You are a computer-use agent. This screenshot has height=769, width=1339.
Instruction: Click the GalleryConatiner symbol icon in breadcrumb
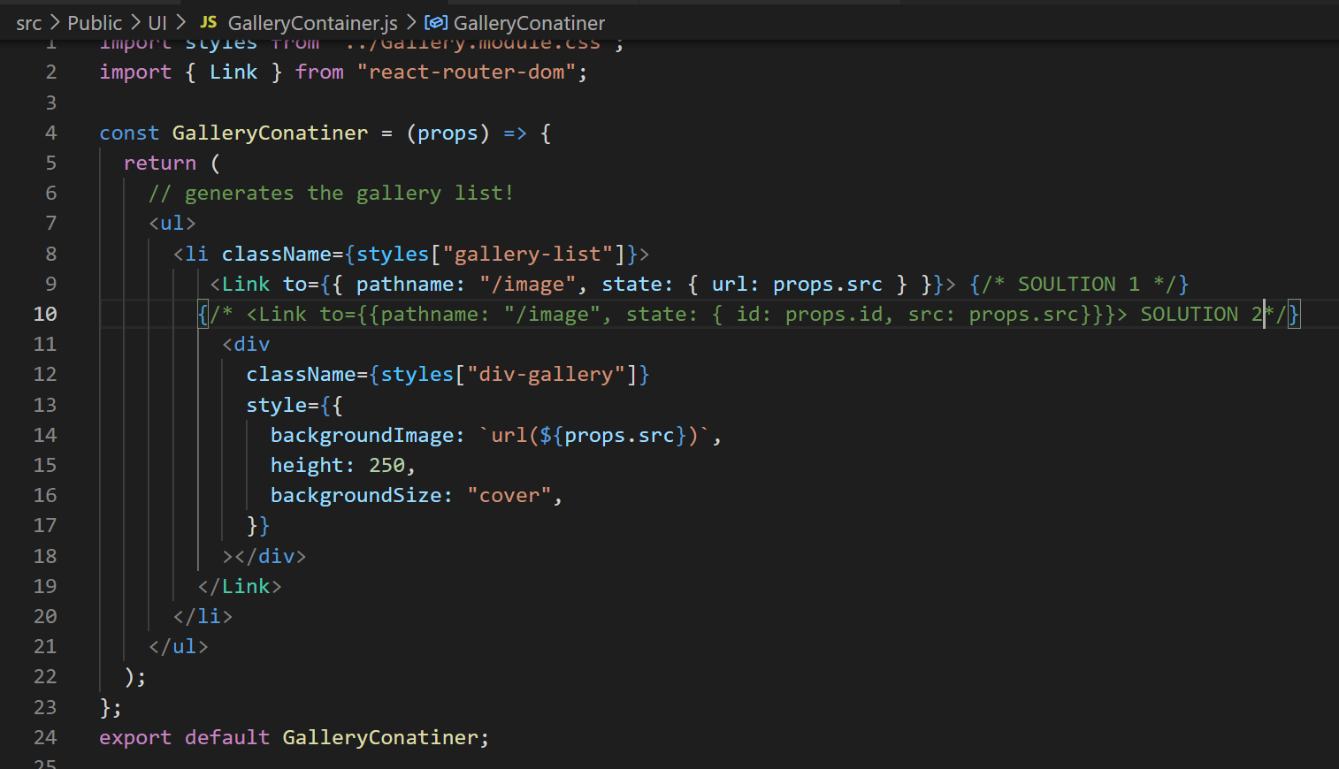435,23
